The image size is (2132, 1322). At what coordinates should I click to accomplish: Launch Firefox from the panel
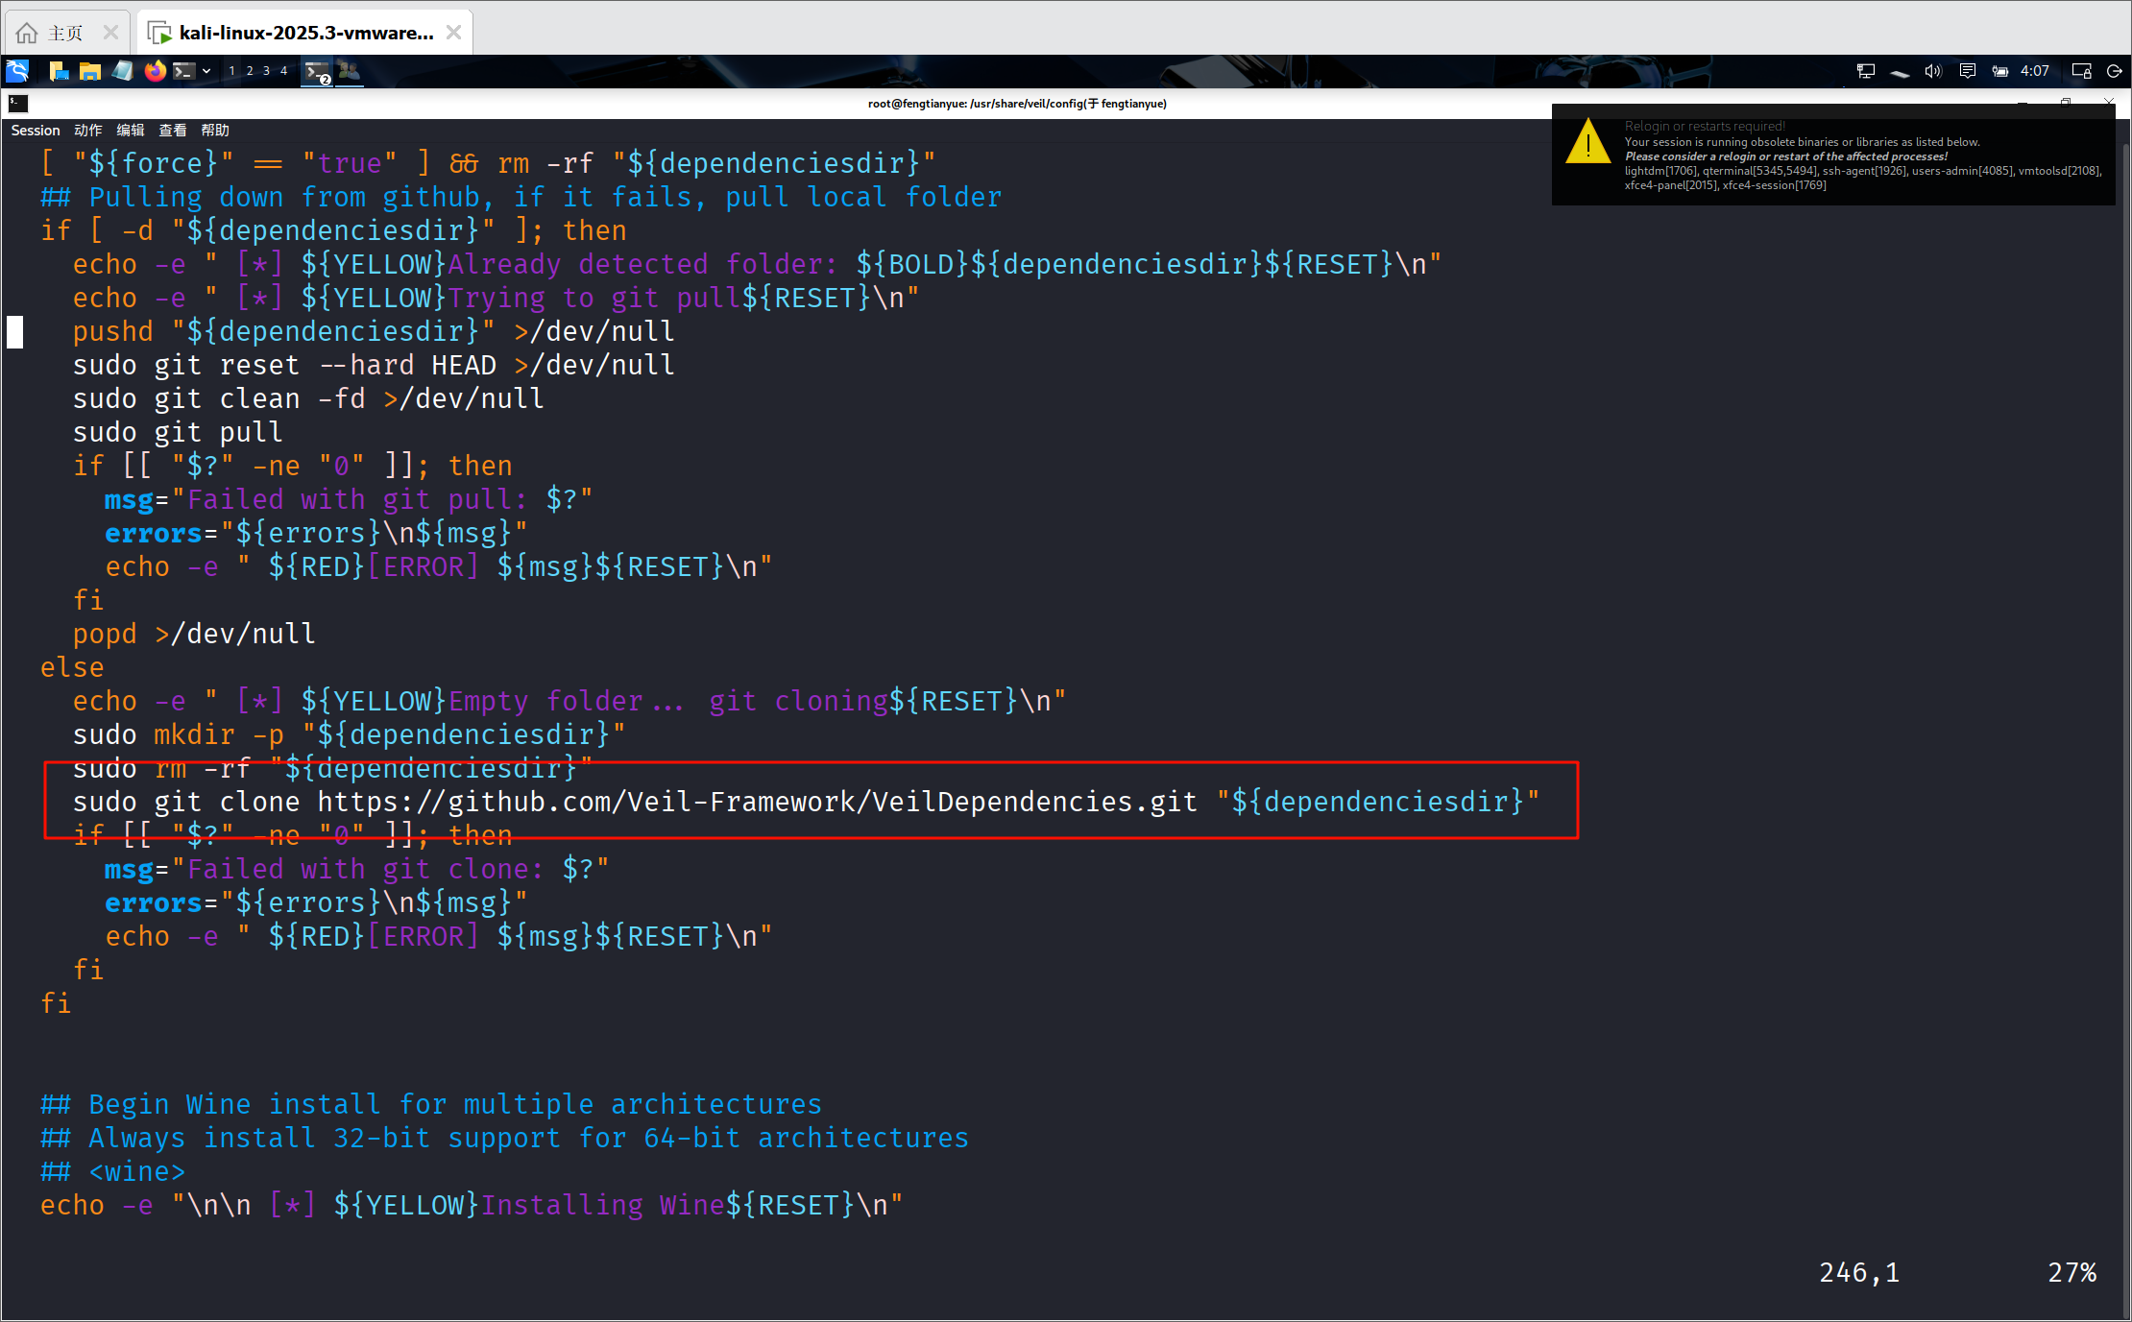[x=155, y=70]
